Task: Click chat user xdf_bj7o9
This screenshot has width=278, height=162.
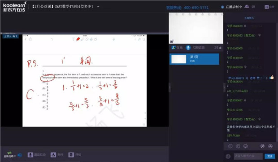Action: (x=238, y=91)
